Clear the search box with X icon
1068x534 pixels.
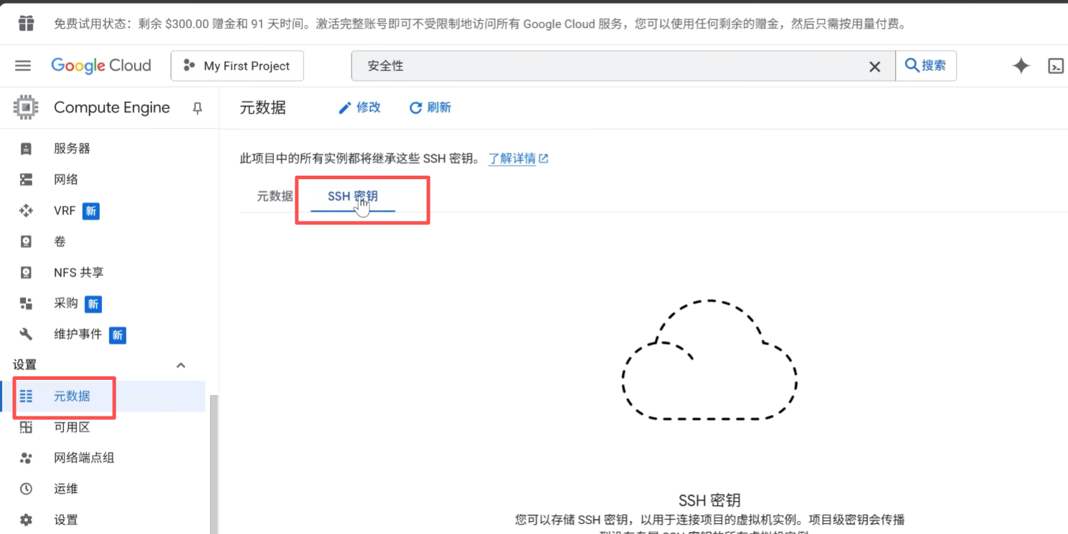click(x=874, y=67)
